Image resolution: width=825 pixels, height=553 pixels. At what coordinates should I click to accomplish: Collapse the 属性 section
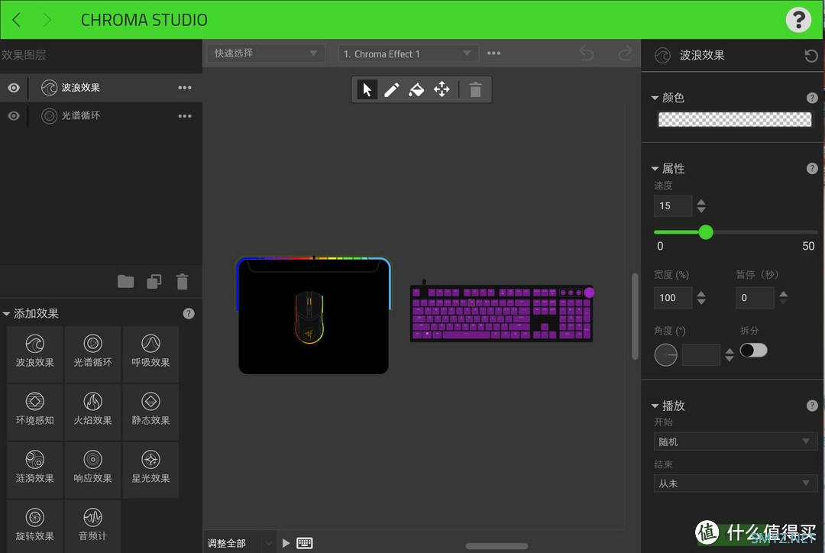[x=655, y=169]
